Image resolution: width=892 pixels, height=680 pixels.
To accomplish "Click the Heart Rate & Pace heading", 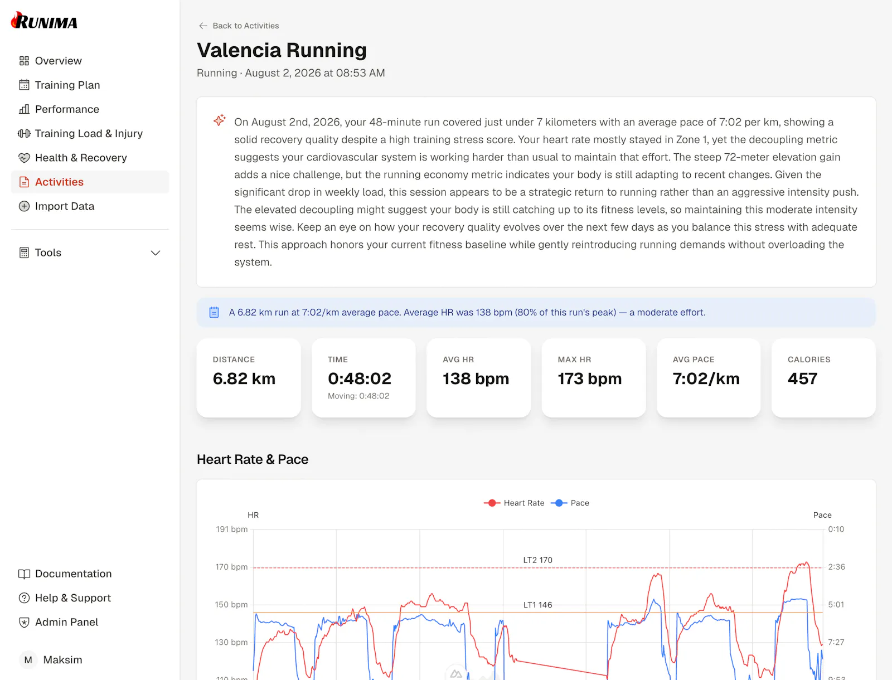I will [x=253, y=459].
